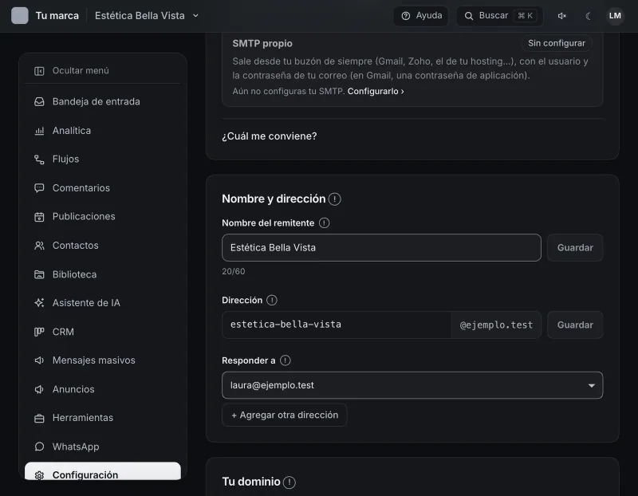Click the estetica-bella-vista address field
Viewport: 638px width, 496px height.
337,325
